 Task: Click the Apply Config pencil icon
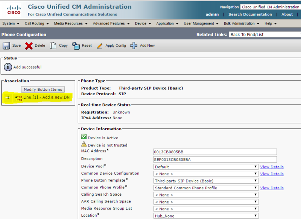100,46
